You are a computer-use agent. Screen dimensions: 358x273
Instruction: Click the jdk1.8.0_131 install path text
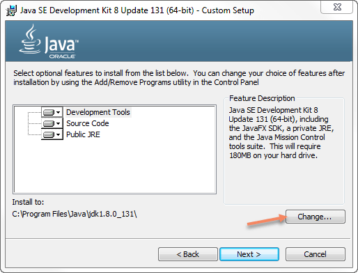pos(75,214)
